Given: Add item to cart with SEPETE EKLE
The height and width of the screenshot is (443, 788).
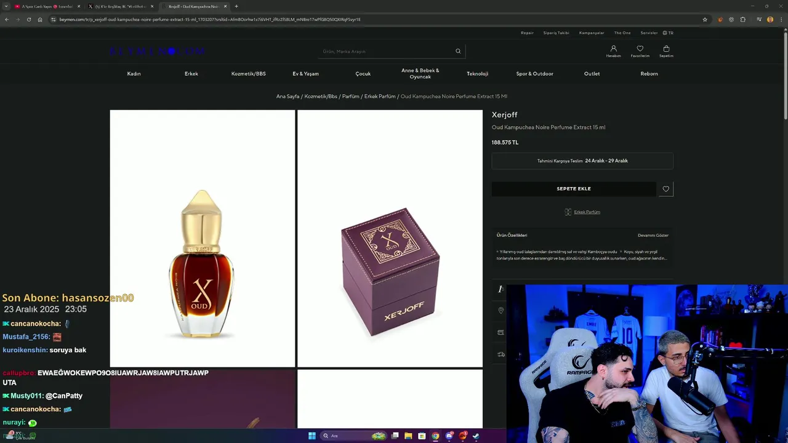Looking at the screenshot, I should coord(574,189).
